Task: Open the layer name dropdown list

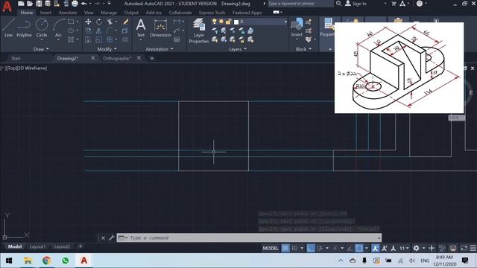Action: 285,22
